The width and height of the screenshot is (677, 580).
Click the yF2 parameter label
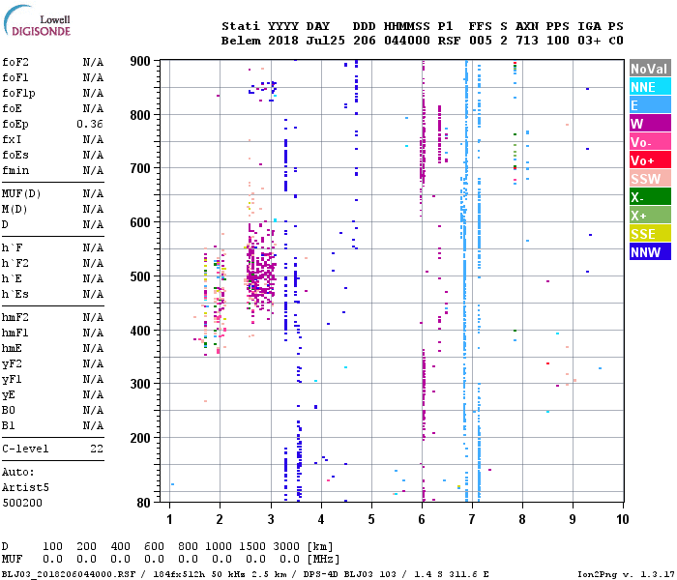12,364
